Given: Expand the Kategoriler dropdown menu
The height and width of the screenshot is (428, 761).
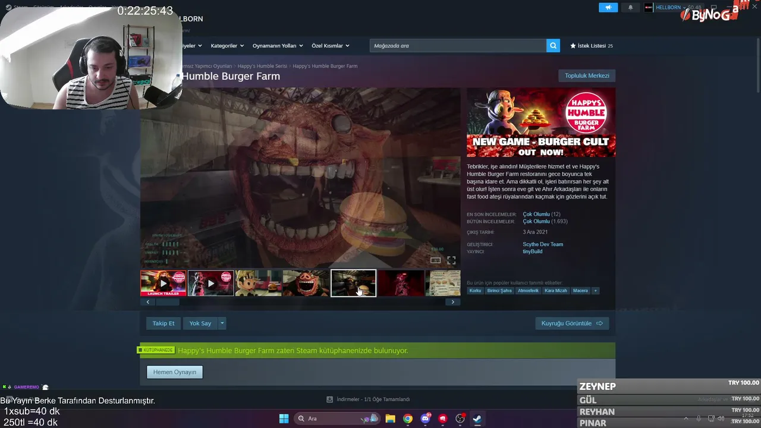Looking at the screenshot, I should (x=227, y=46).
